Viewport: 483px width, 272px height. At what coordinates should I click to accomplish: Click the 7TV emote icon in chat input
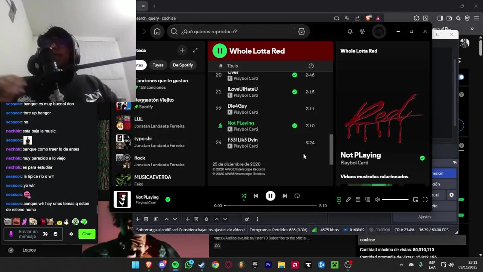click(45, 234)
